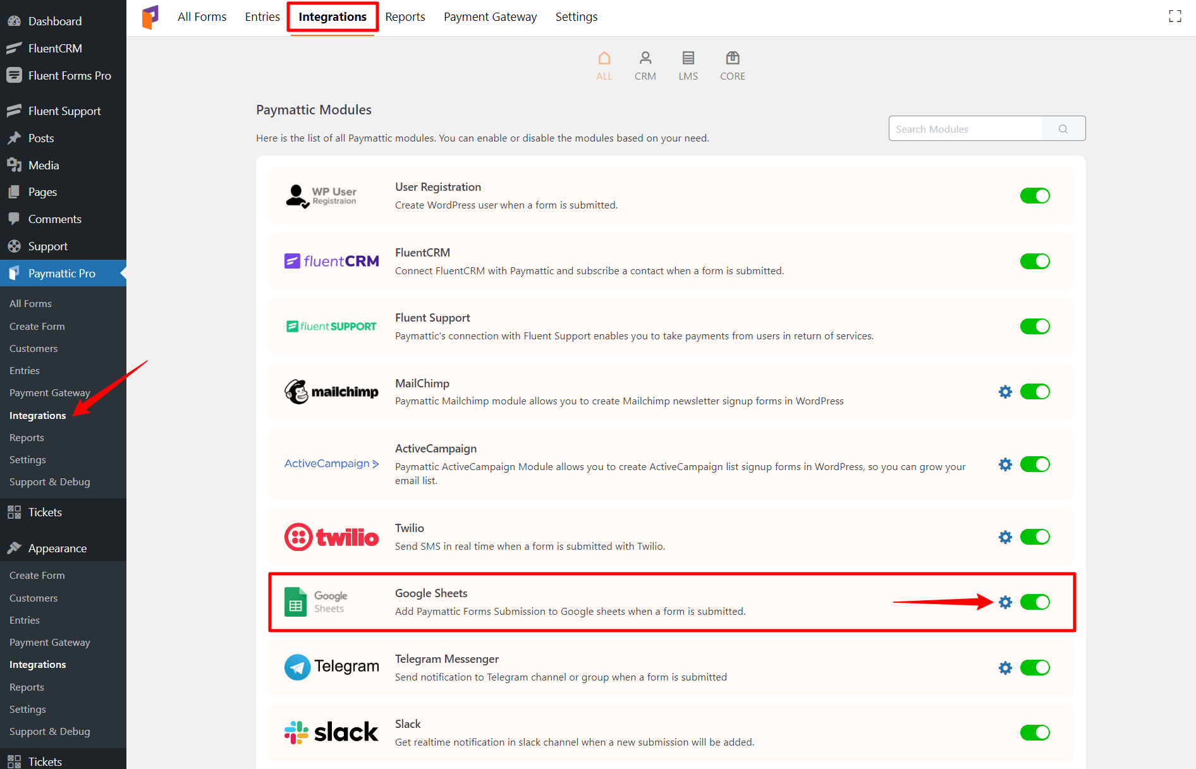This screenshot has width=1196, height=769.
Task: Select the ALL modules home icon
Action: point(604,58)
